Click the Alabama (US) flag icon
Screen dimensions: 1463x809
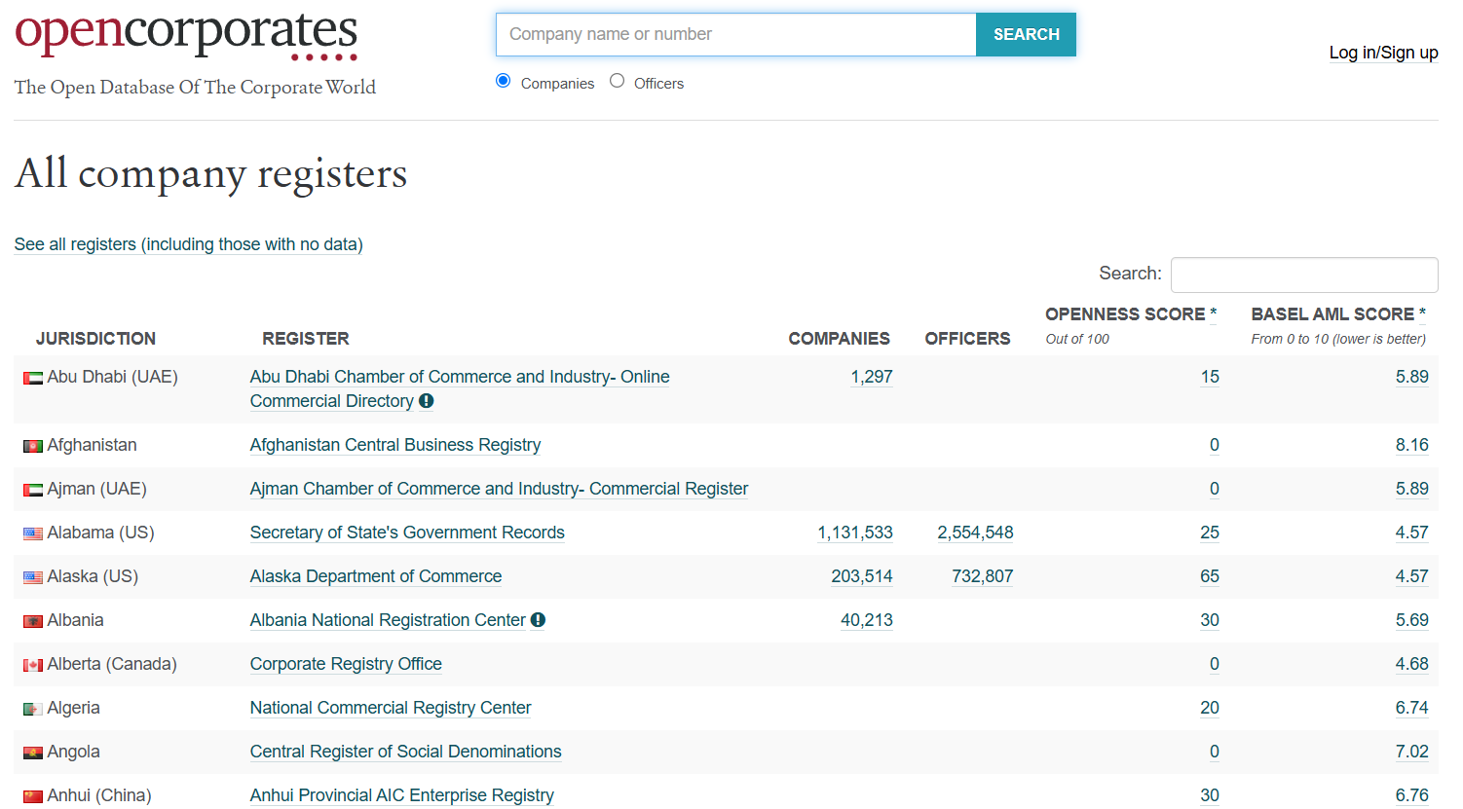(33, 533)
